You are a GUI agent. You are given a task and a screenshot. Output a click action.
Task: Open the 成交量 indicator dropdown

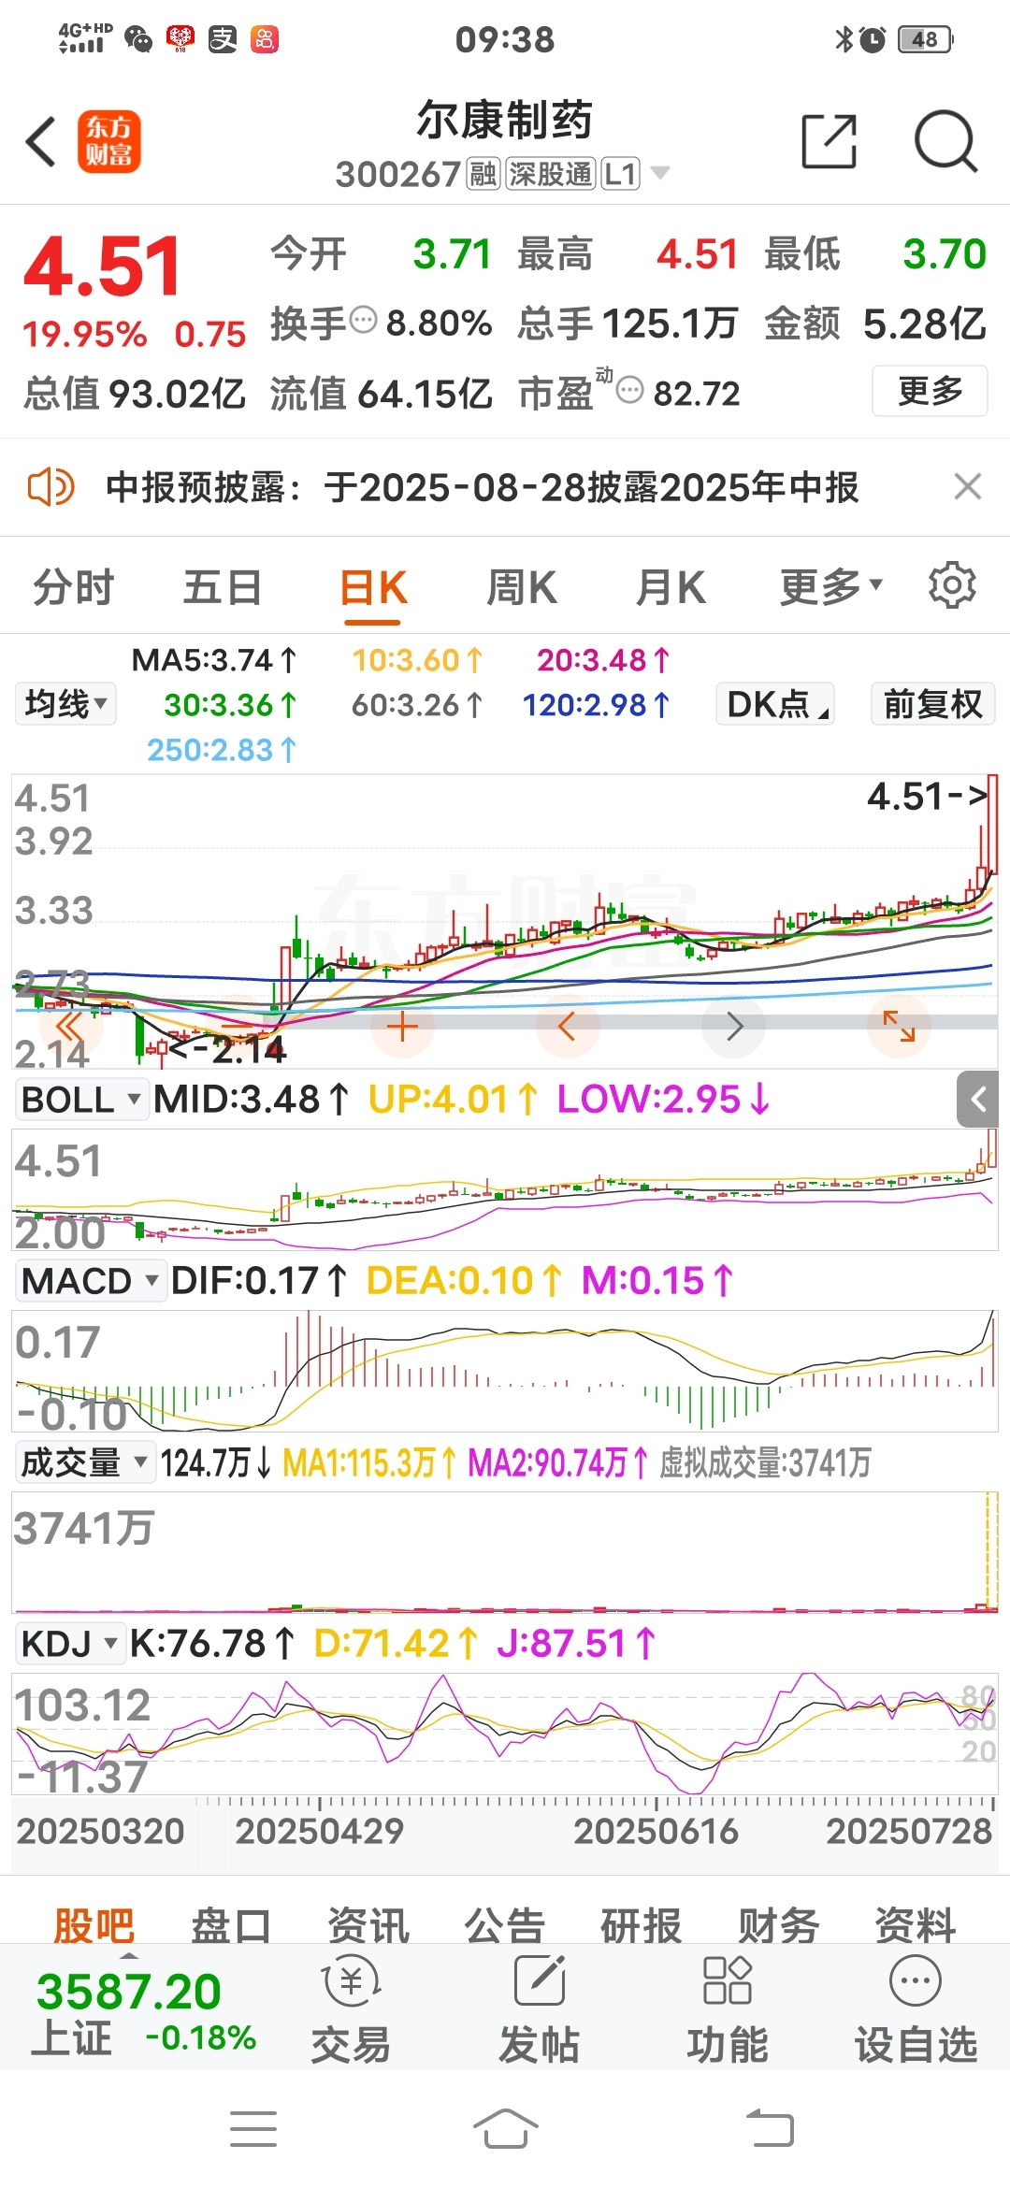point(84,1462)
